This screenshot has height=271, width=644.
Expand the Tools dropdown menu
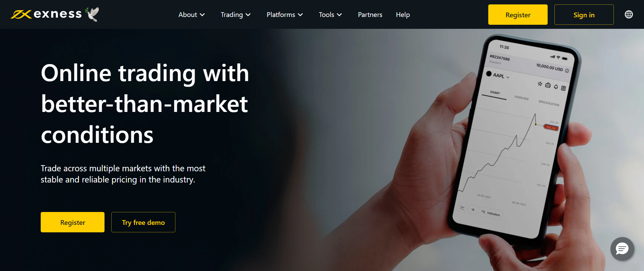tap(330, 15)
